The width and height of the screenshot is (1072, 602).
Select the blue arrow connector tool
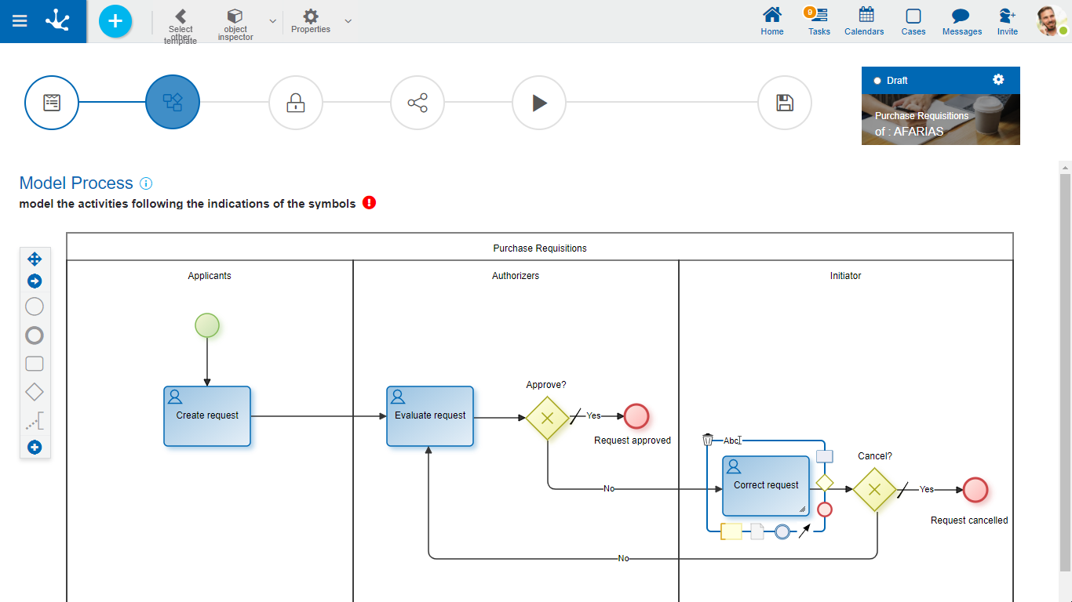pos(35,281)
